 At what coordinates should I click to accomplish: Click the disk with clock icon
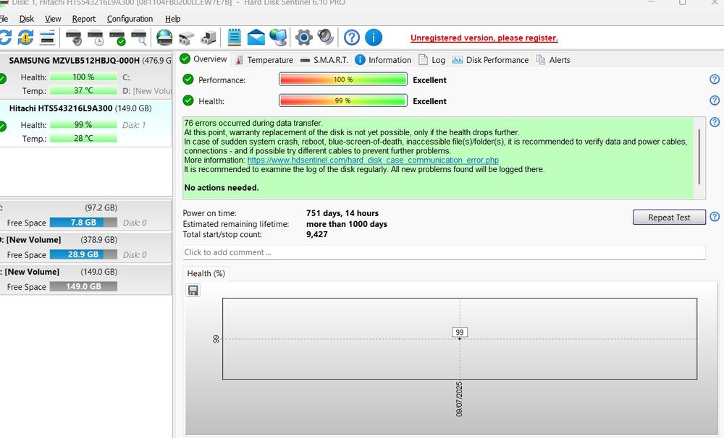tap(96, 38)
